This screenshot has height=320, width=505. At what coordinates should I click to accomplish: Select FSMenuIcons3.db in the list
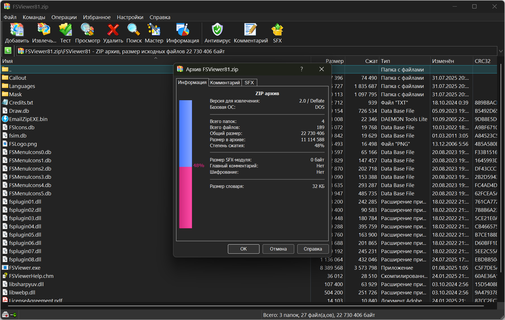(x=30, y=177)
